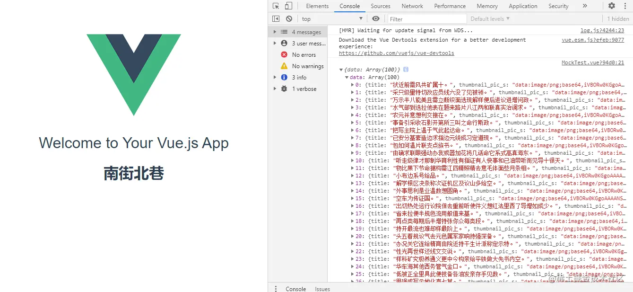Open the top context dropdown
The height and width of the screenshot is (292, 633).
332,19
